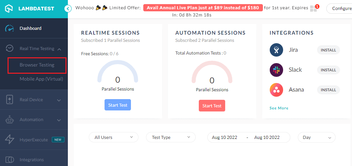Click the HyperExecute lightning bolt icon
The height and width of the screenshot is (166, 352).
[10, 140]
